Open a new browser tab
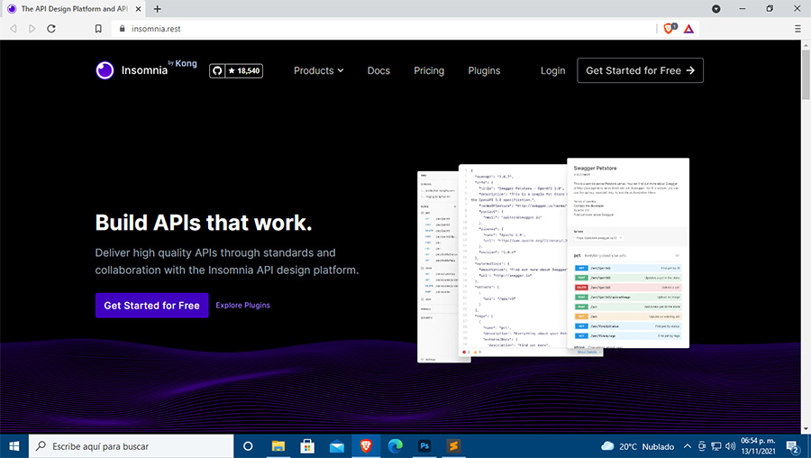Screen dimensions: 811x458 pos(158,9)
